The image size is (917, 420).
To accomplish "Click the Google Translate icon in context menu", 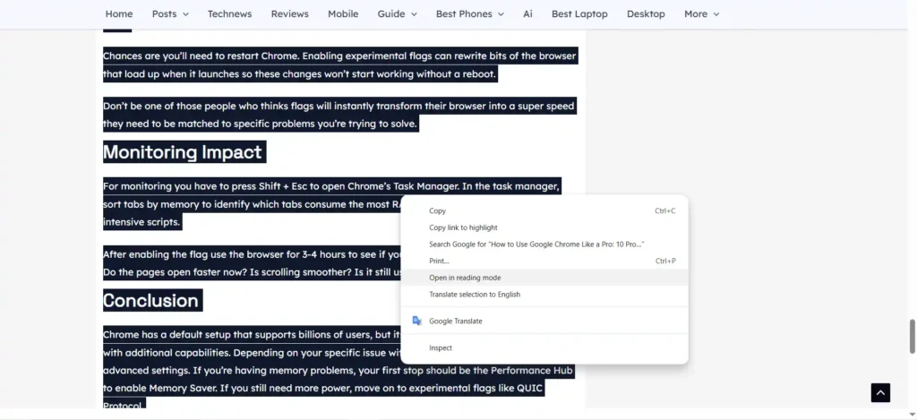I will point(416,321).
